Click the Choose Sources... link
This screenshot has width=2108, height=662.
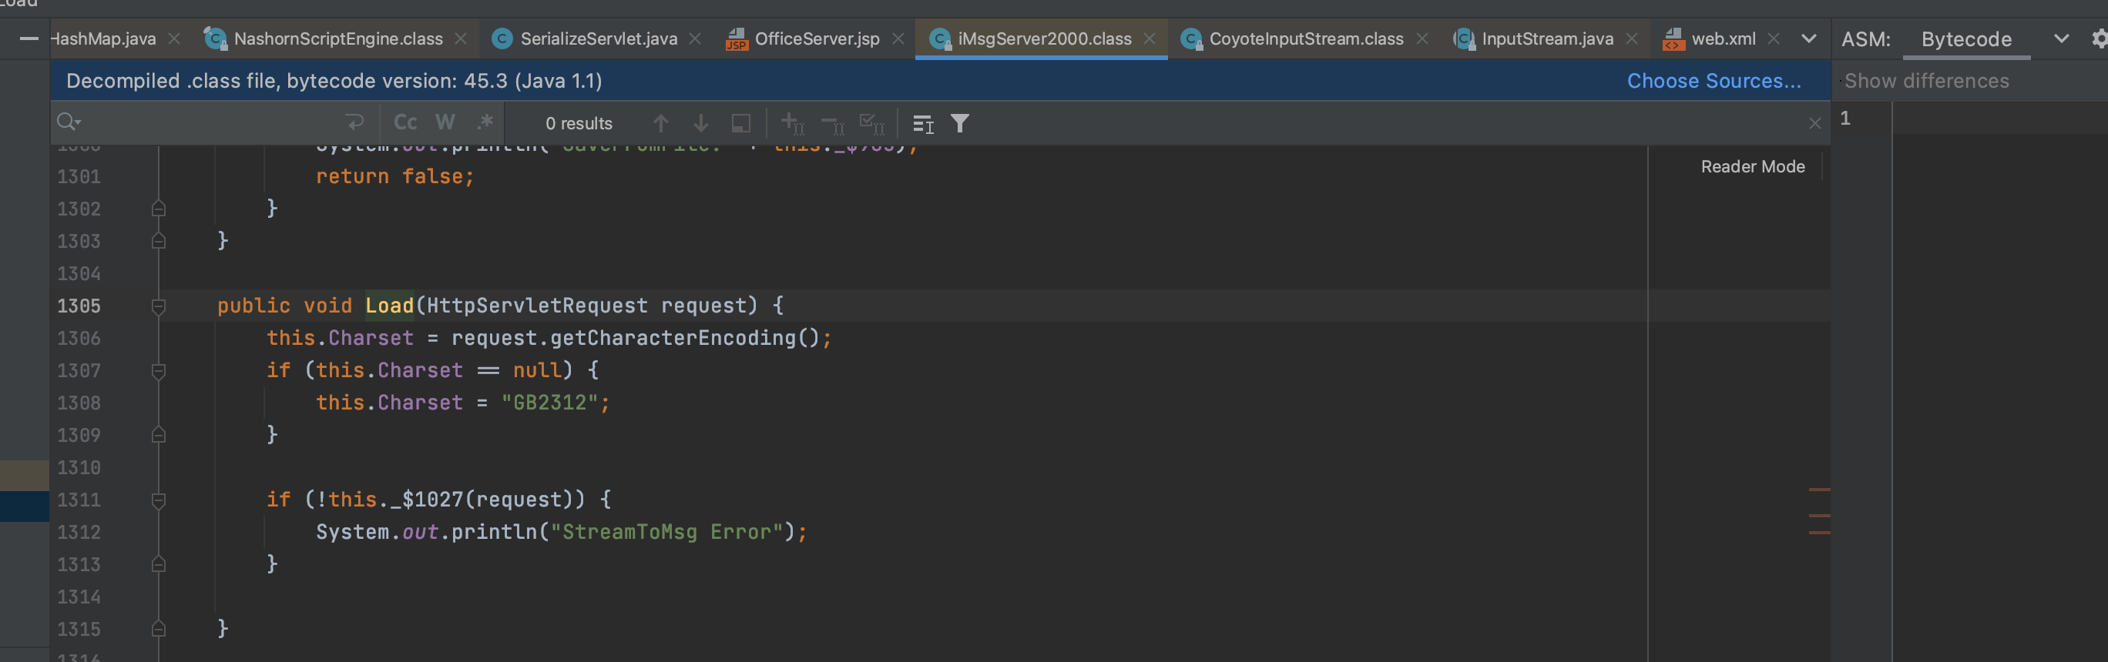coord(1714,81)
